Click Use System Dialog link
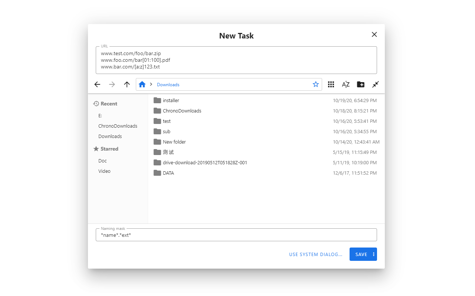Image resolution: width=475 pixels, height=296 pixels. click(x=315, y=254)
